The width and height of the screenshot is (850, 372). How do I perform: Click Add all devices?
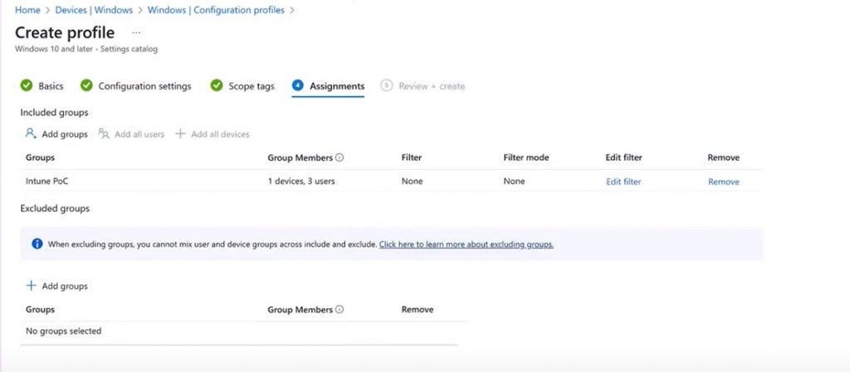(212, 133)
